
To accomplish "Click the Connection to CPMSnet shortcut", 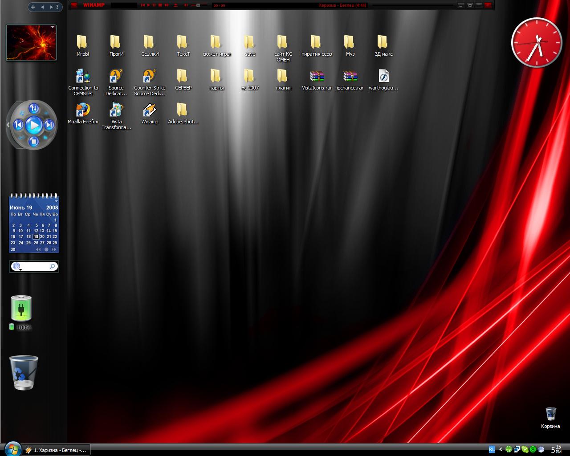I will (x=83, y=77).
